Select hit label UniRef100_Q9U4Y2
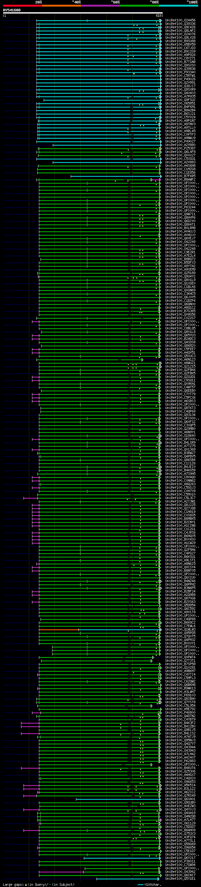Viewport: 201px width, 887px height. point(180,277)
